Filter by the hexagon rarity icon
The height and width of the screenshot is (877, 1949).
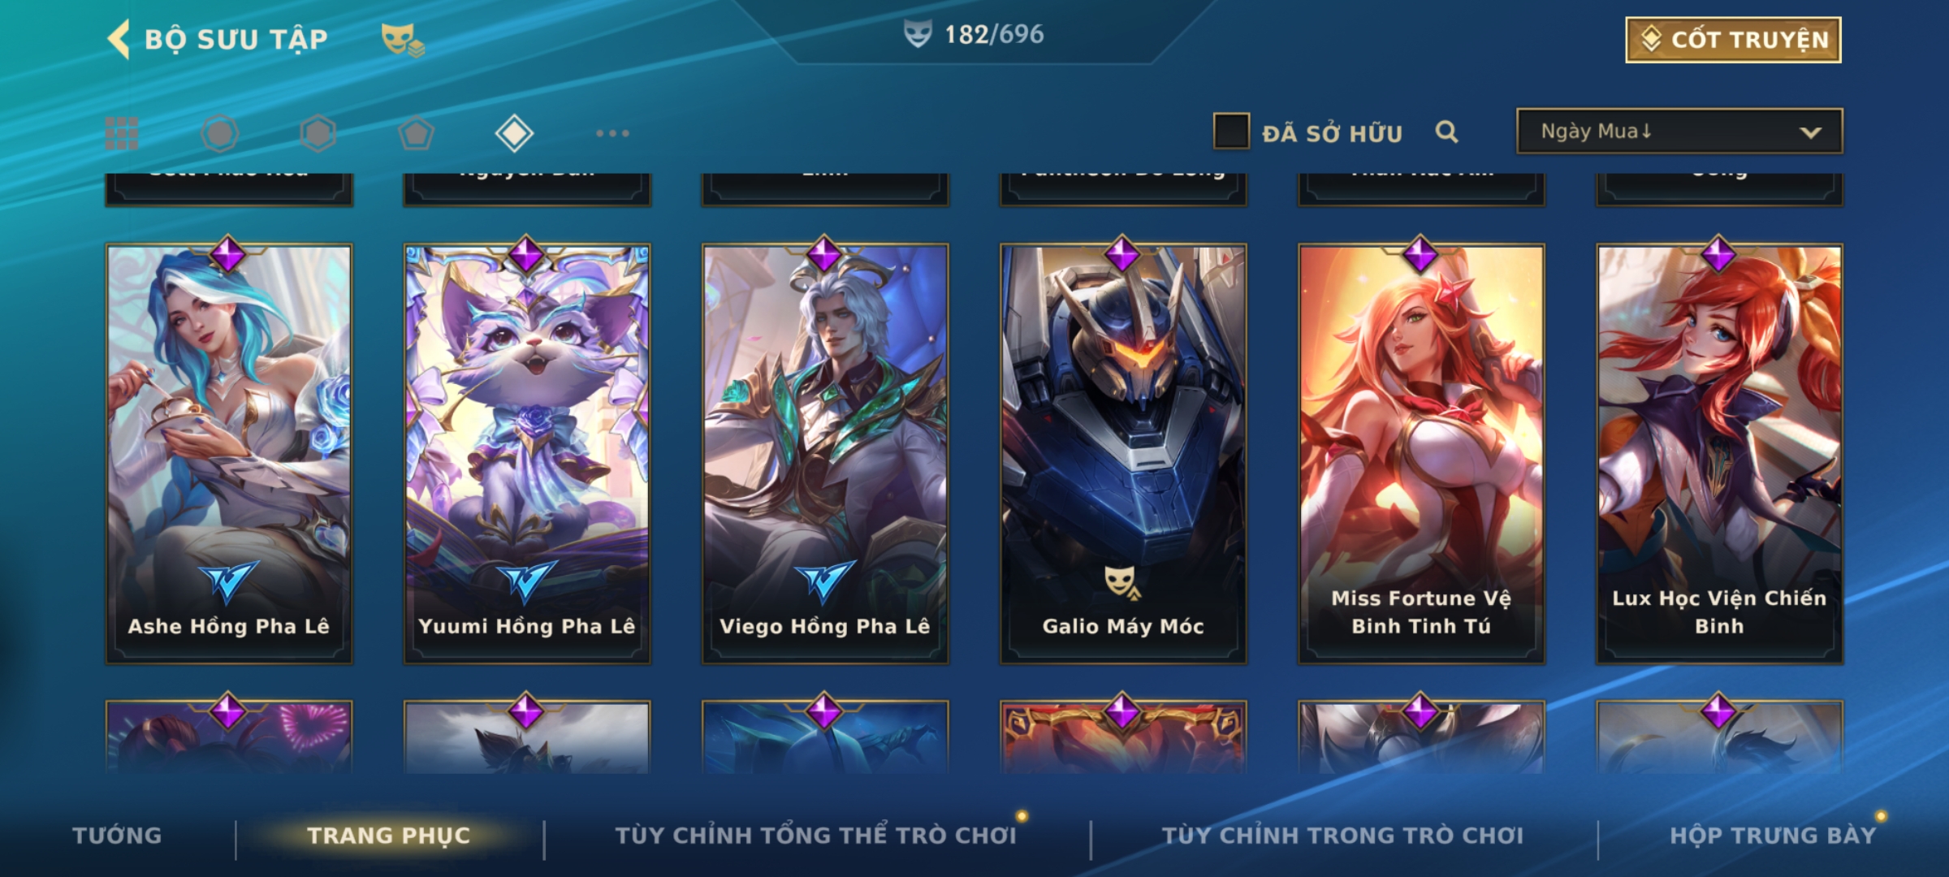coord(318,133)
